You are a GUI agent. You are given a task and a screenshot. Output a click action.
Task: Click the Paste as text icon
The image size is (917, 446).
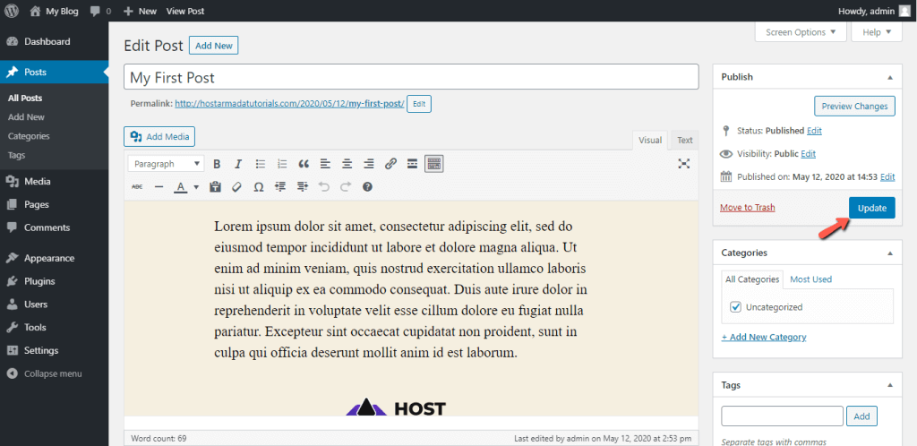215,187
